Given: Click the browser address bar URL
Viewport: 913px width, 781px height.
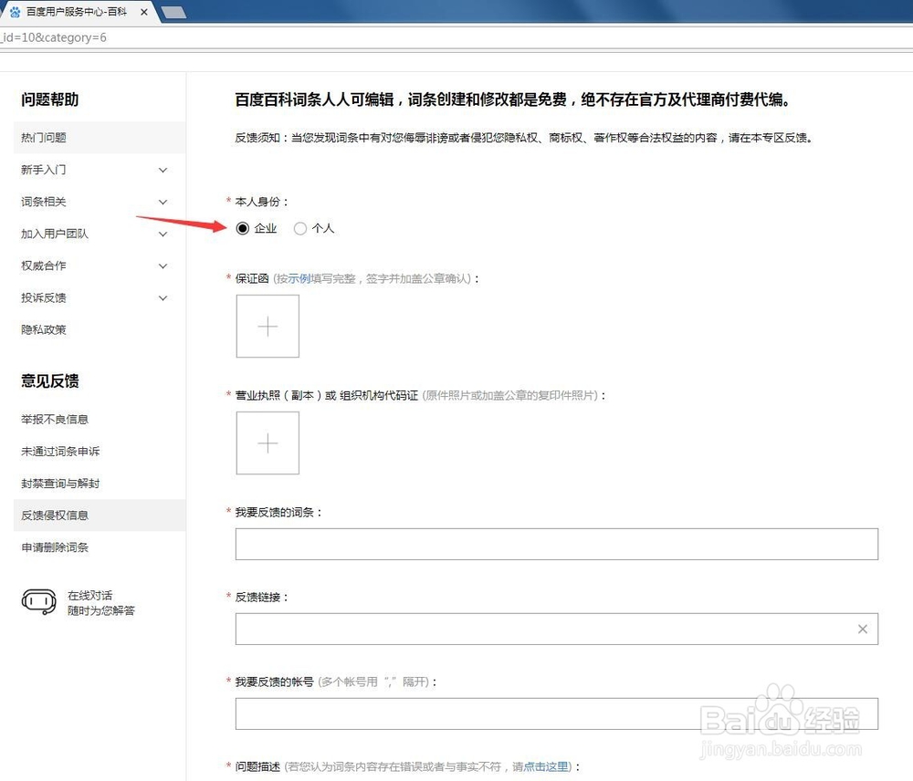Looking at the screenshot, I should pos(54,37).
